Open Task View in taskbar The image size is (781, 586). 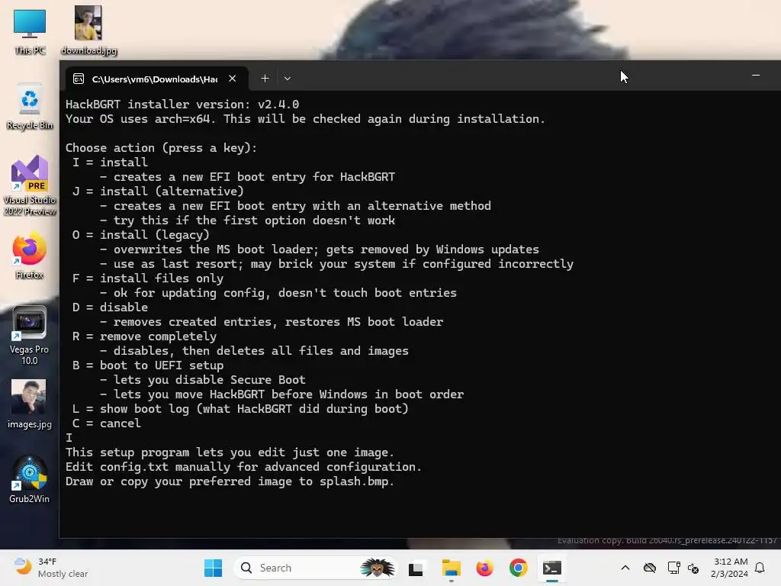[x=416, y=568]
